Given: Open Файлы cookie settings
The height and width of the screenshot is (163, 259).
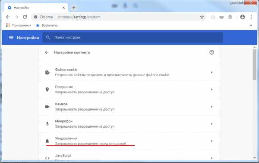Looking at the screenshot, I should click(129, 72).
